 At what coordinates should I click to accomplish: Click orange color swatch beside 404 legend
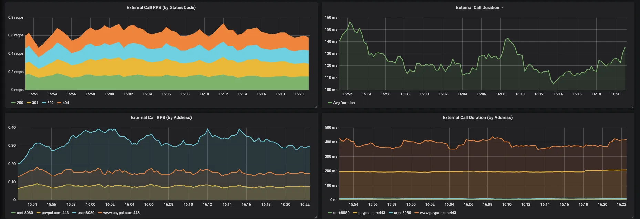(x=59, y=103)
